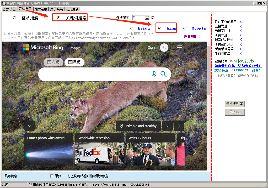Open the 如有业务合作，请给我发邮件 link
The width and height of the screenshot is (268, 188).
(x=238, y=66)
